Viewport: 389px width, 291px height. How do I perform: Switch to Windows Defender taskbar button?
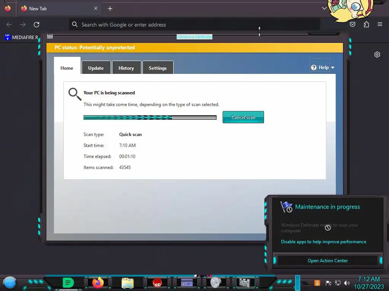(245, 283)
